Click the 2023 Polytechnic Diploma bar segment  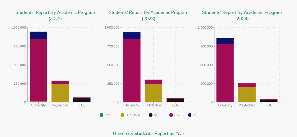point(153,92)
